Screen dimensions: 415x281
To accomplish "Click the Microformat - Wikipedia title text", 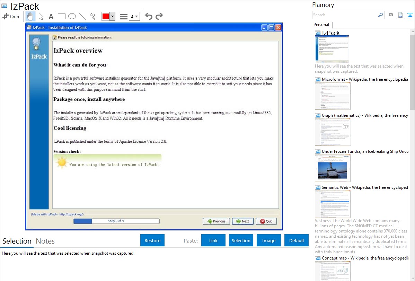I will tap(365, 79).
